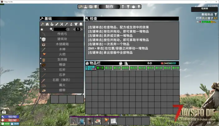
Task: Open the Crafting hammer icon in top menu
Action: [x=80, y=7]
